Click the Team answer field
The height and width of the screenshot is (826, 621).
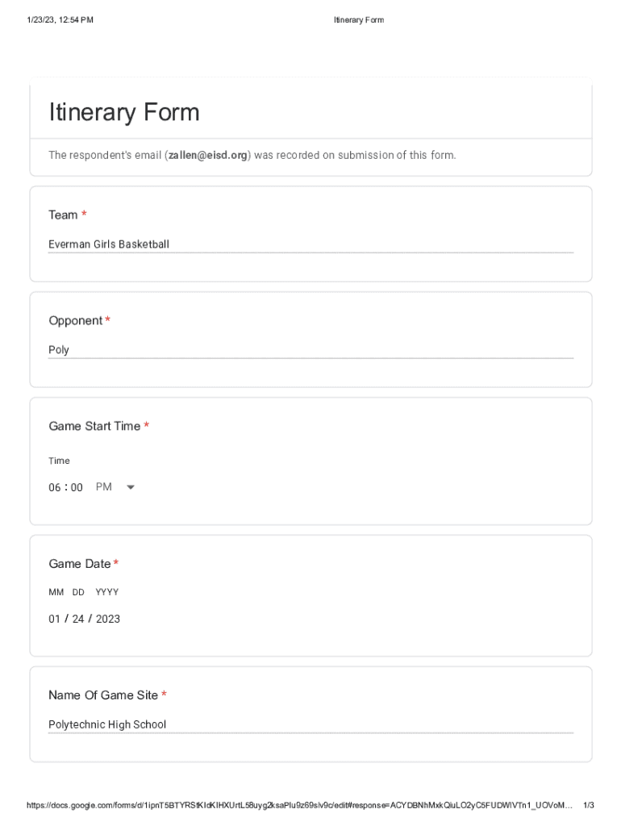click(310, 244)
